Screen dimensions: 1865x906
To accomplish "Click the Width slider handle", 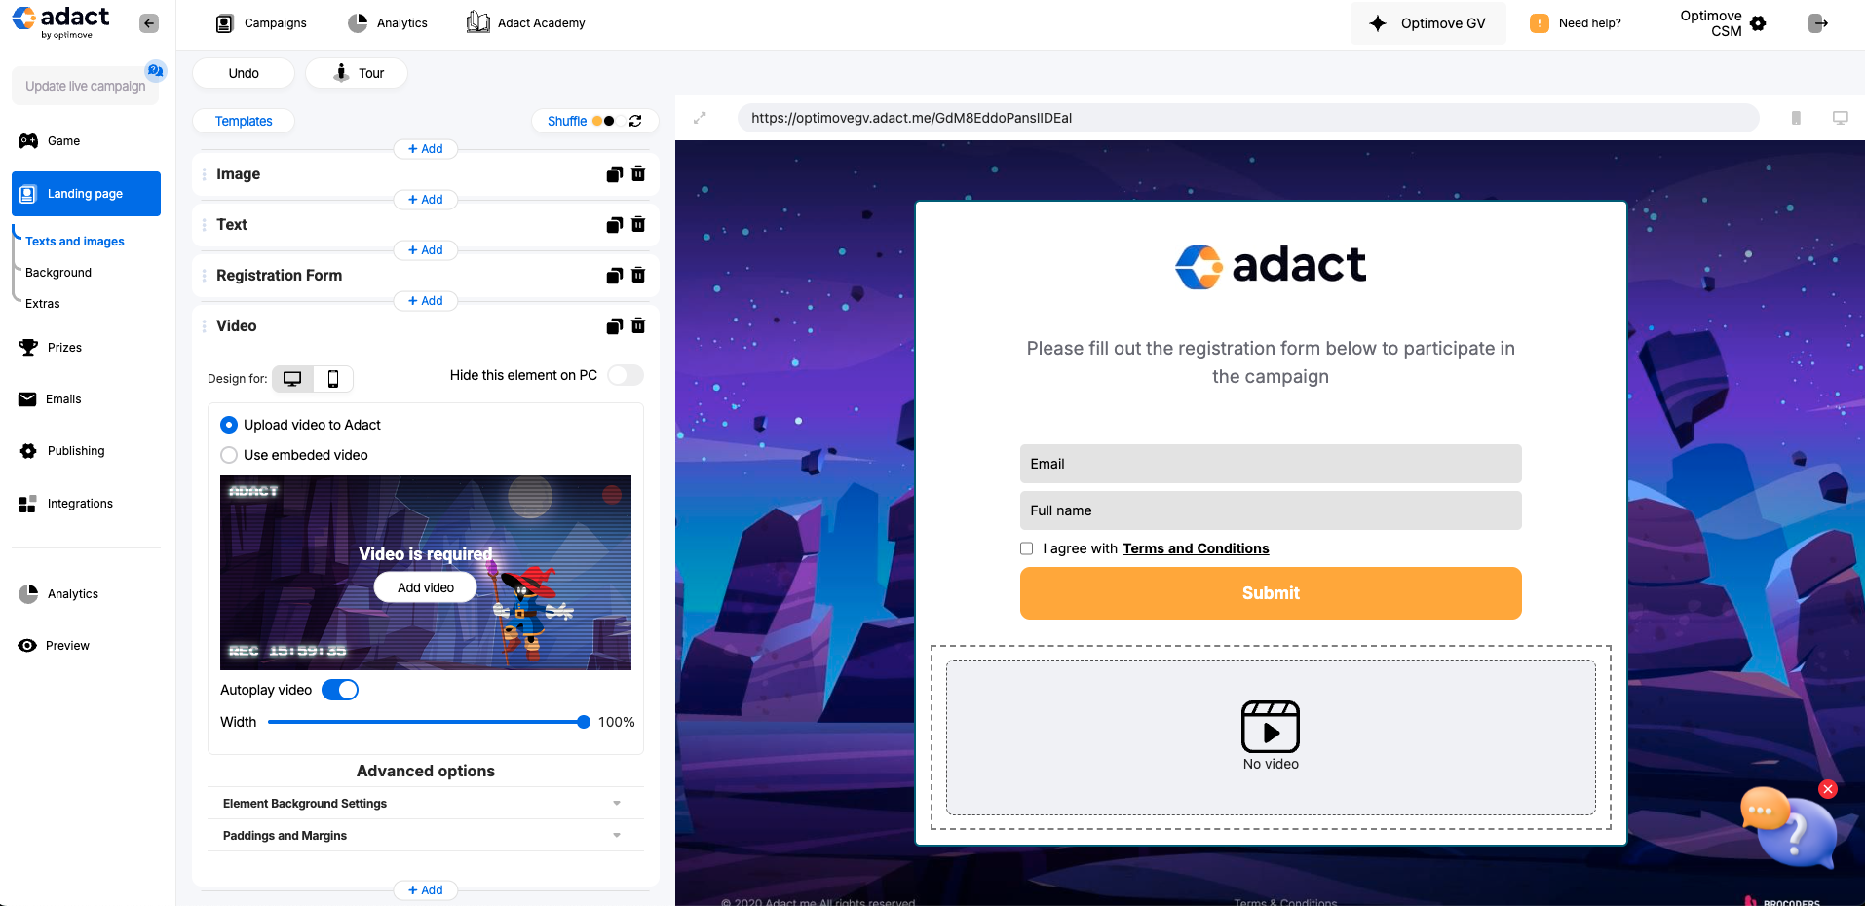I will tap(584, 722).
